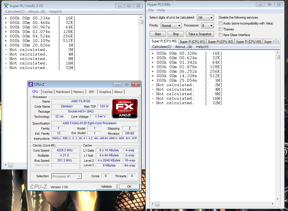This screenshot has height=211, width=288.
Task: Click the 14.208s 512K result in Hyper PI
Action: click(187, 76)
